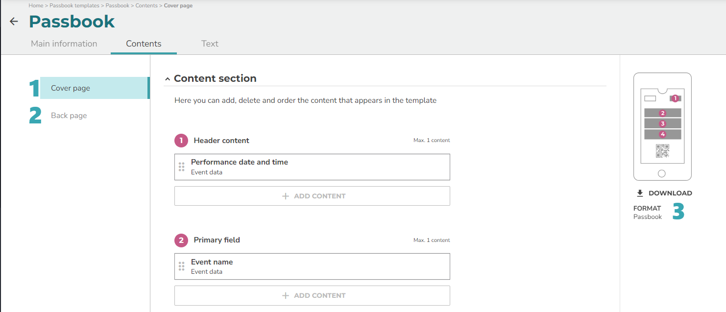The image size is (726, 312).
Task: Click the plus icon in Primary field Add Content
Action: click(x=286, y=295)
